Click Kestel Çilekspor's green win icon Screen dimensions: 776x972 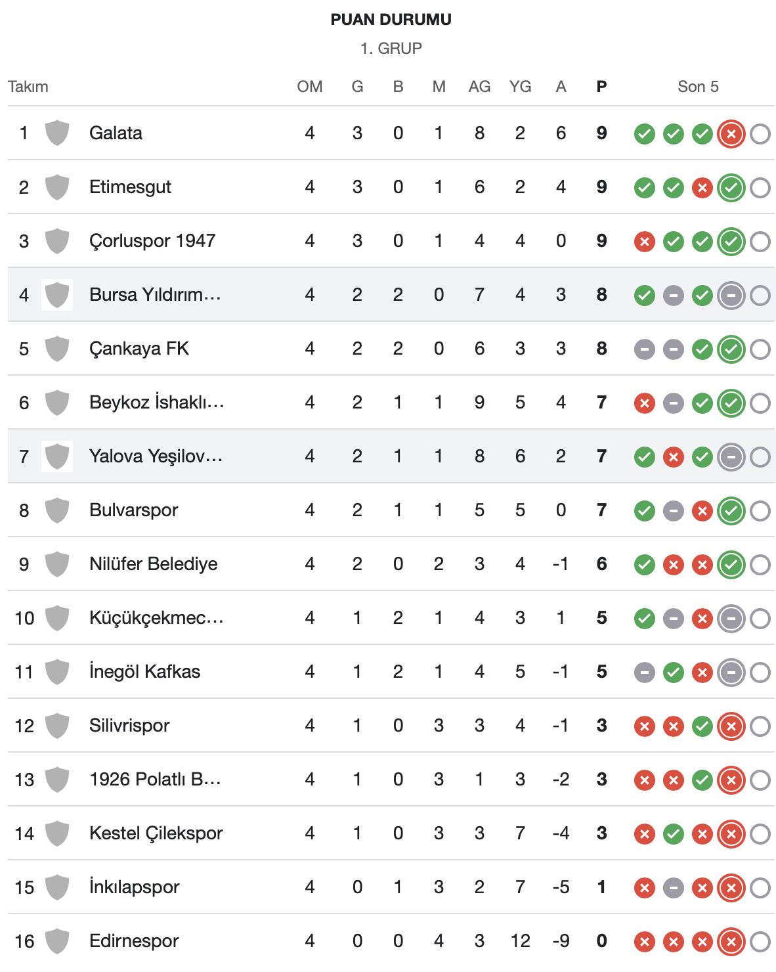(673, 835)
